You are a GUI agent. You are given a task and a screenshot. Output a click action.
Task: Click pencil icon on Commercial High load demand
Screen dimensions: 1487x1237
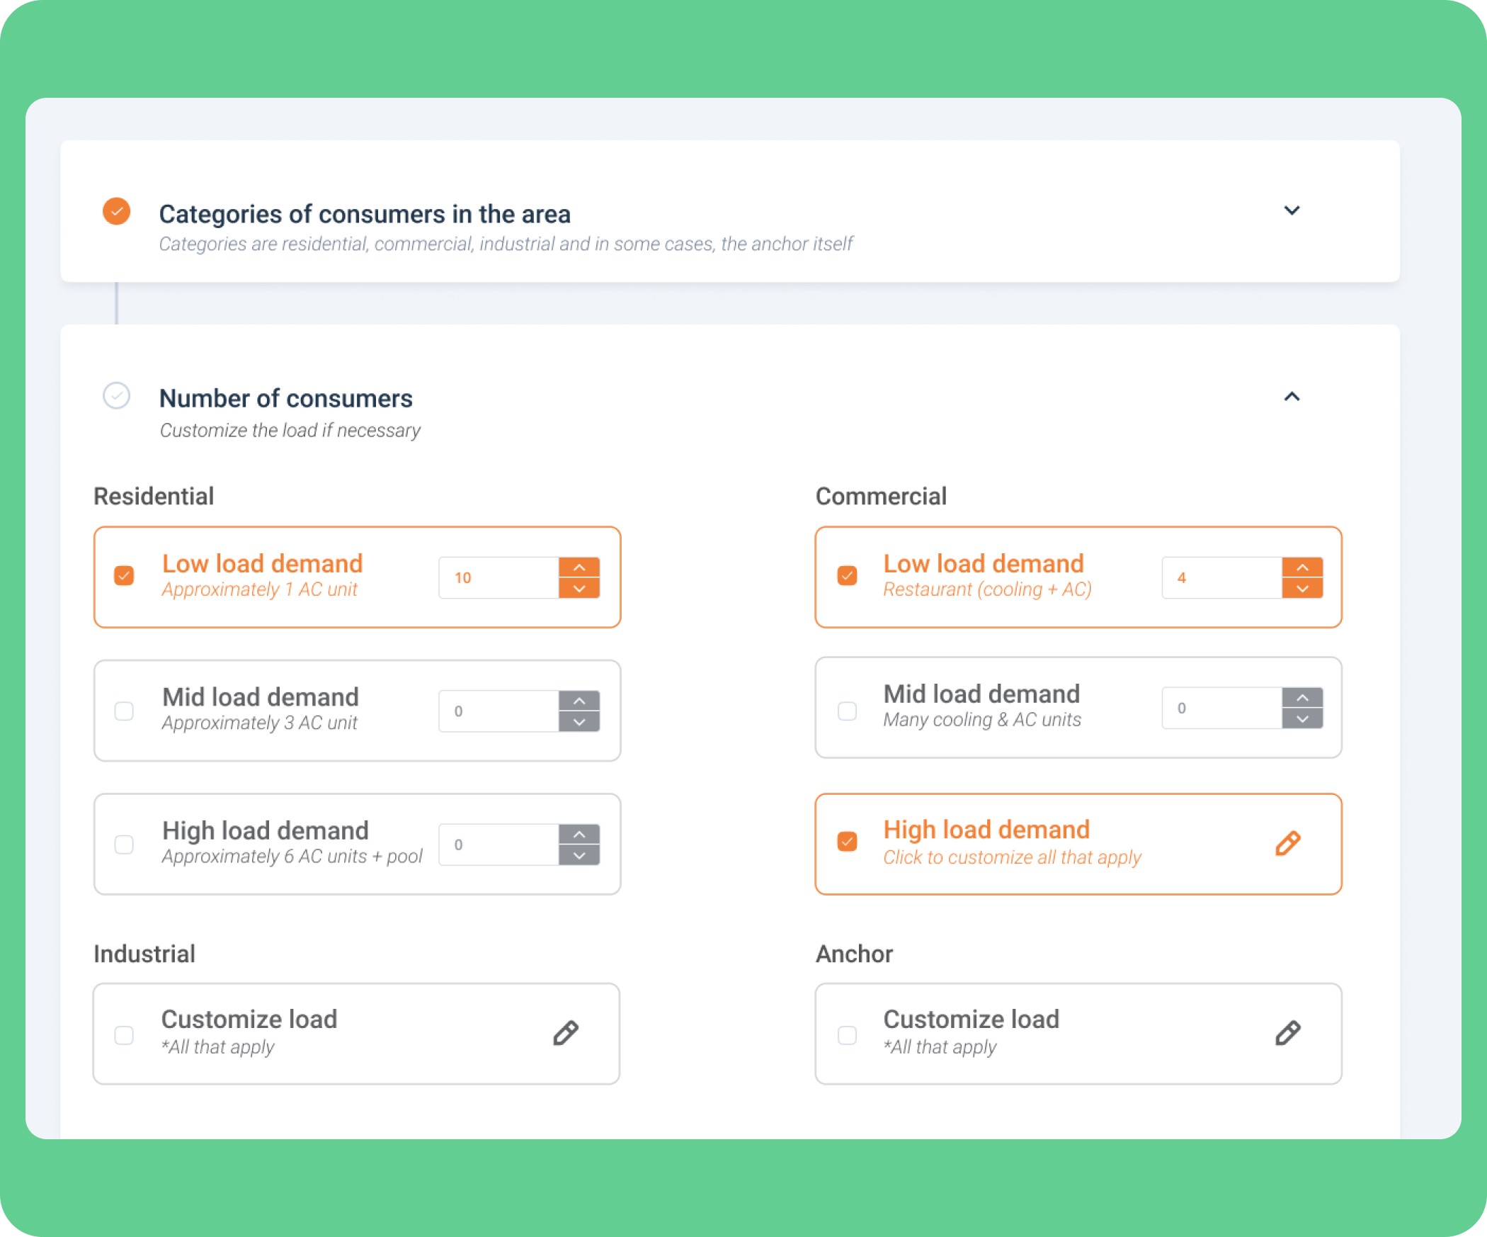pyautogui.click(x=1288, y=843)
